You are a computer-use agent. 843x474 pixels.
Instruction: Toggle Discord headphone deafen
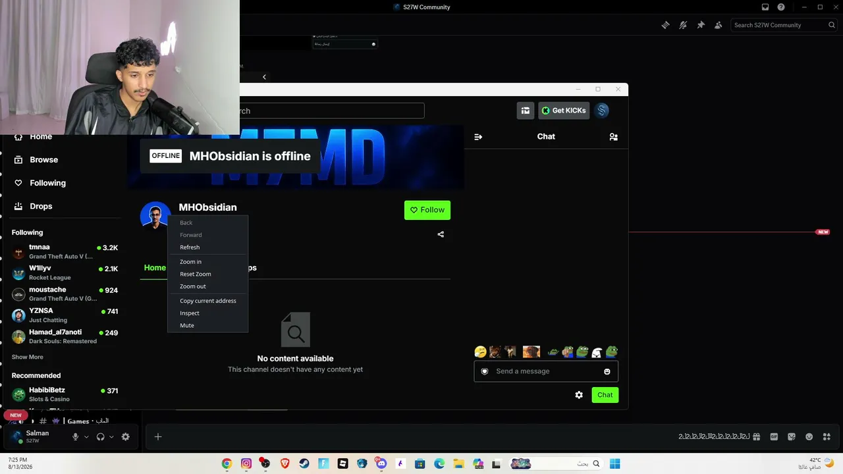(100, 436)
